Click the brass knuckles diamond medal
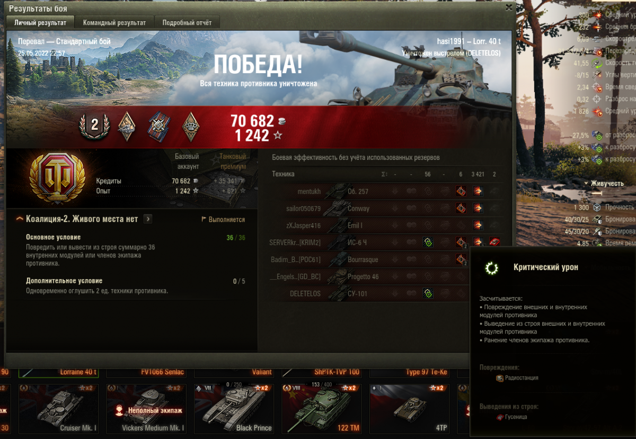 [191, 126]
